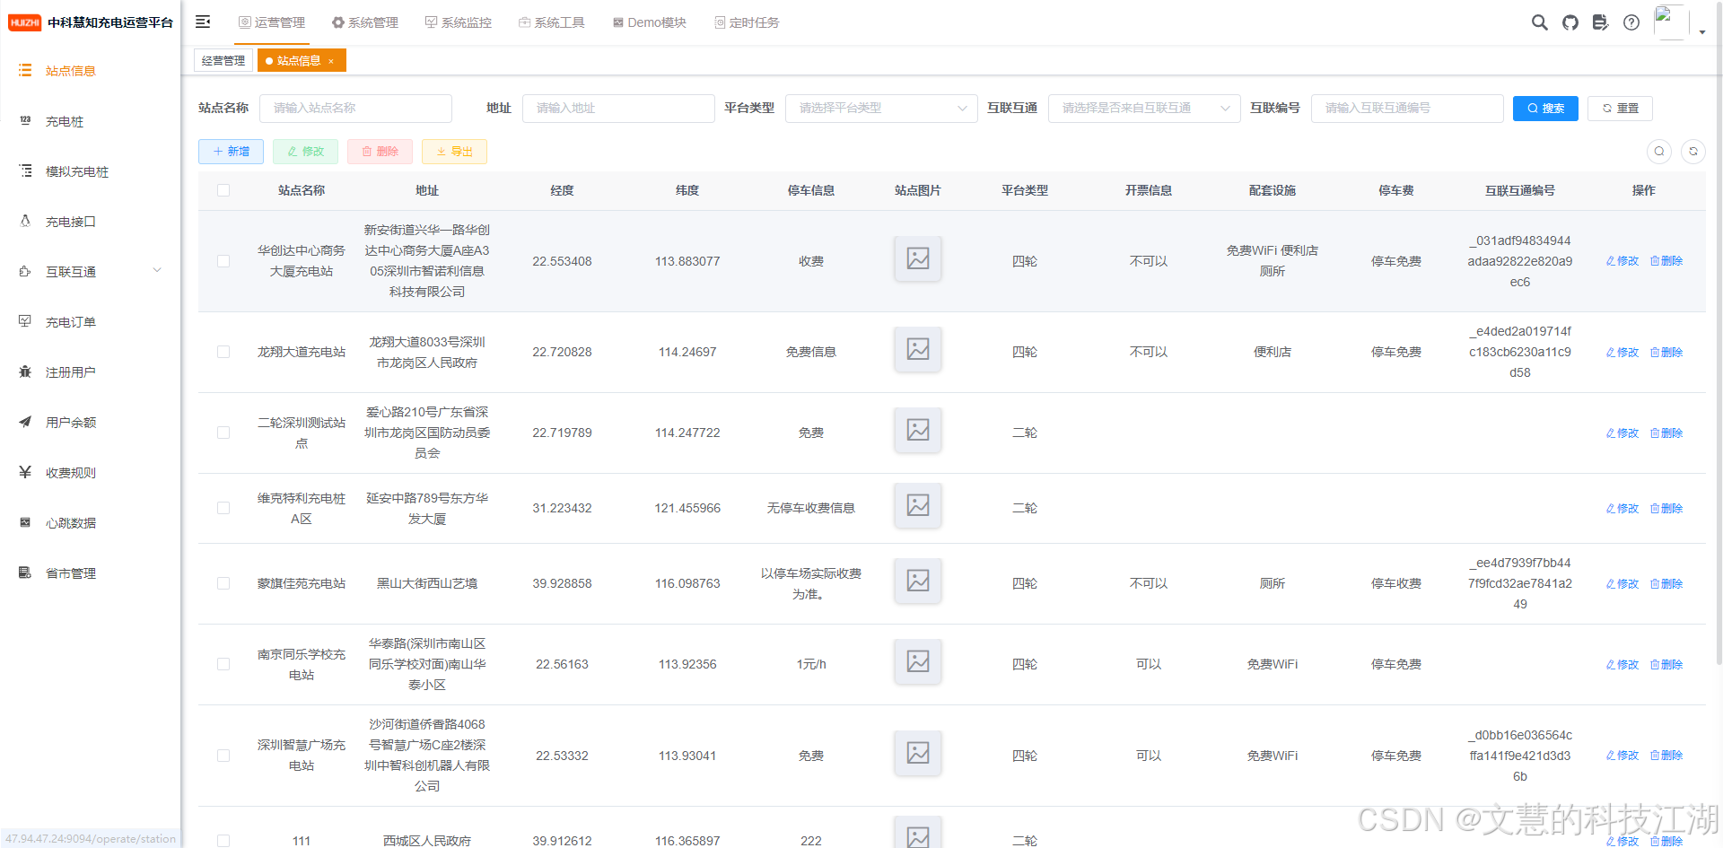1723x848 pixels.
Task: Check the row for 华创达中心商务大厦充电站
Action: click(x=223, y=261)
